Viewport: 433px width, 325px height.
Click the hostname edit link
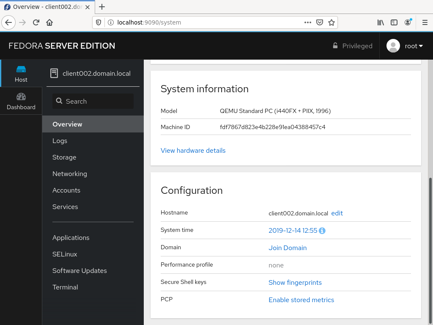(337, 213)
